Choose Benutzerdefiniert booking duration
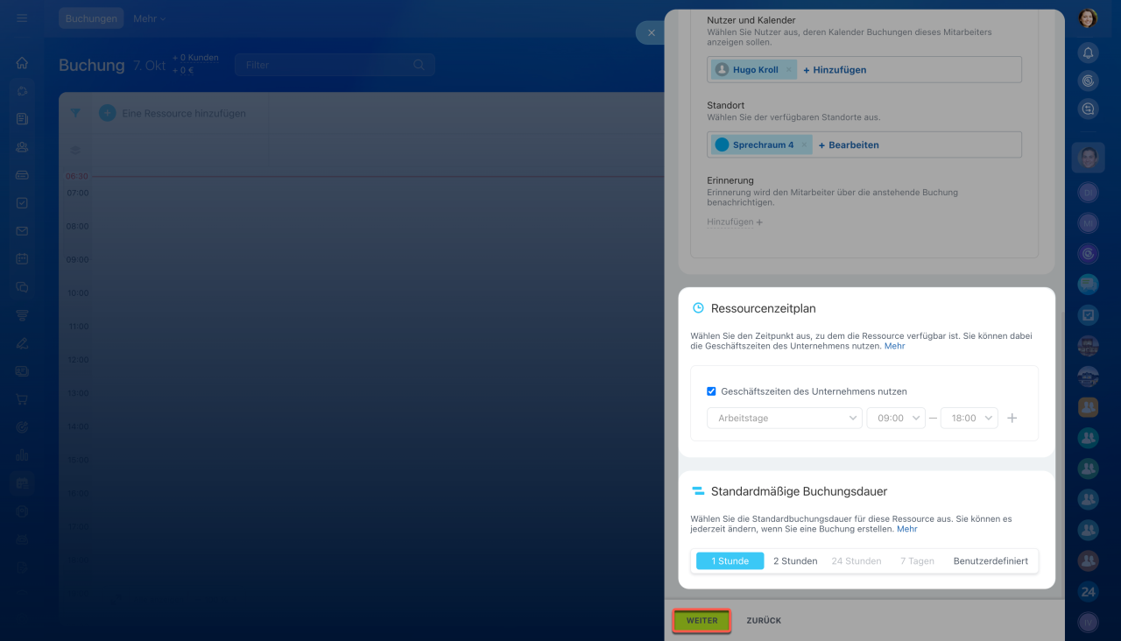Viewport: 1121px width, 641px height. [991, 561]
